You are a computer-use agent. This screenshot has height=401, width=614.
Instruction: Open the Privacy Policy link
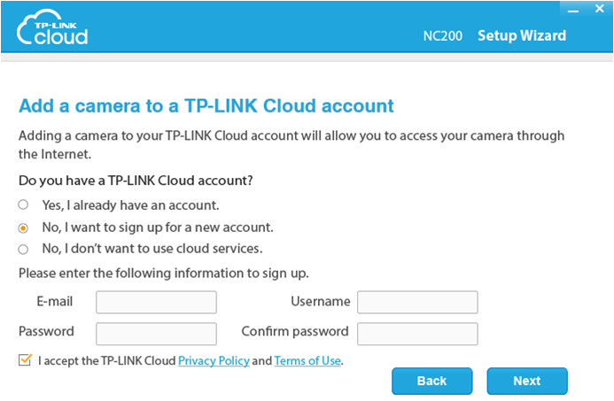pyautogui.click(x=214, y=361)
